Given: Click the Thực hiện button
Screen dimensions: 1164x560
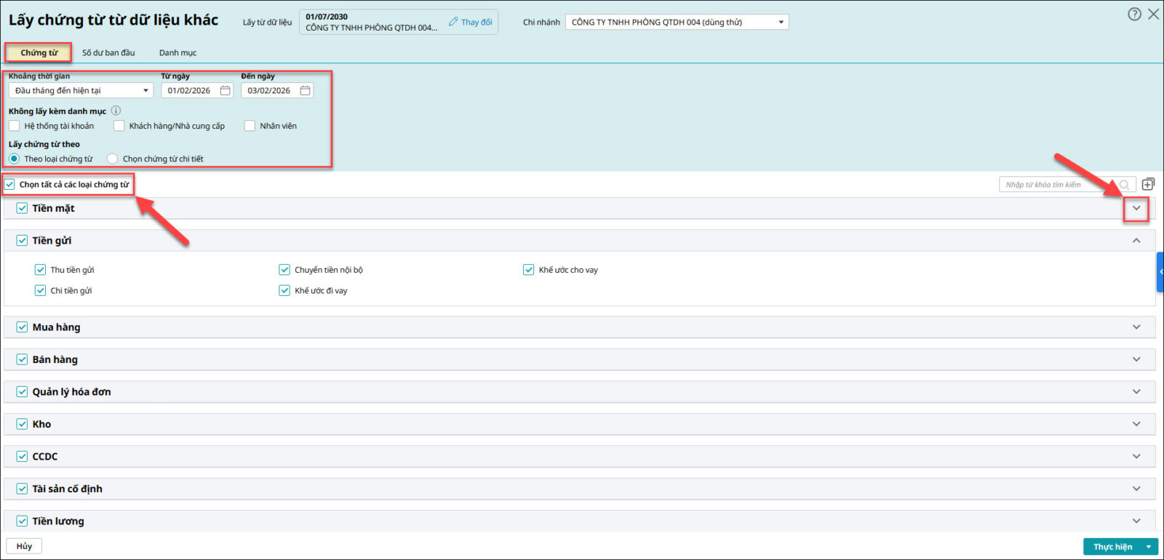Looking at the screenshot, I should click(x=1112, y=547).
